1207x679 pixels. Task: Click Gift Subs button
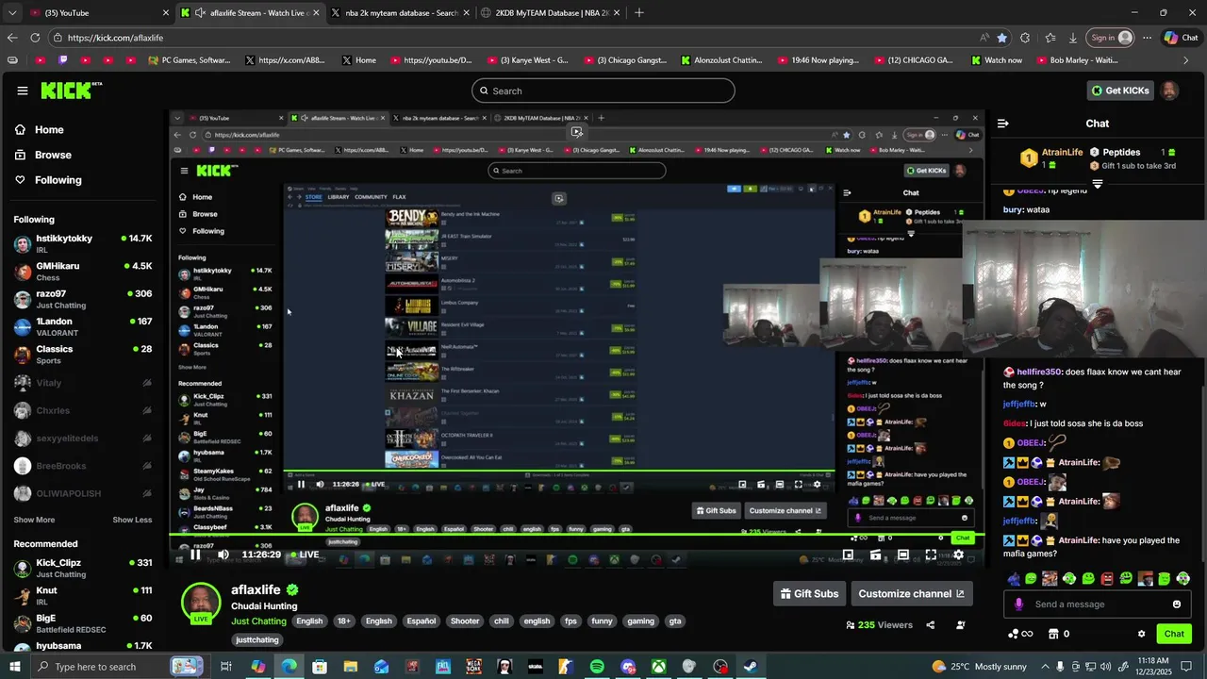pos(809,594)
